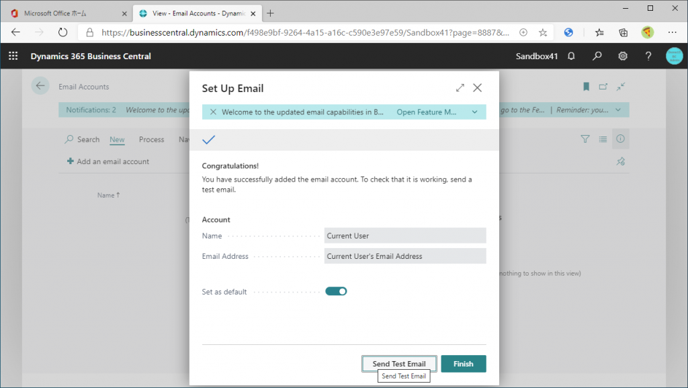Switch to the View - Email Accounts tab
Viewport: 688px width, 388px height.
coord(198,13)
